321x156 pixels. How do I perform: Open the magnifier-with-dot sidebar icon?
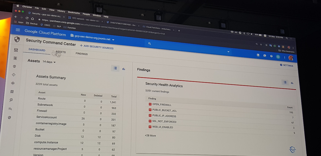pos(11,100)
